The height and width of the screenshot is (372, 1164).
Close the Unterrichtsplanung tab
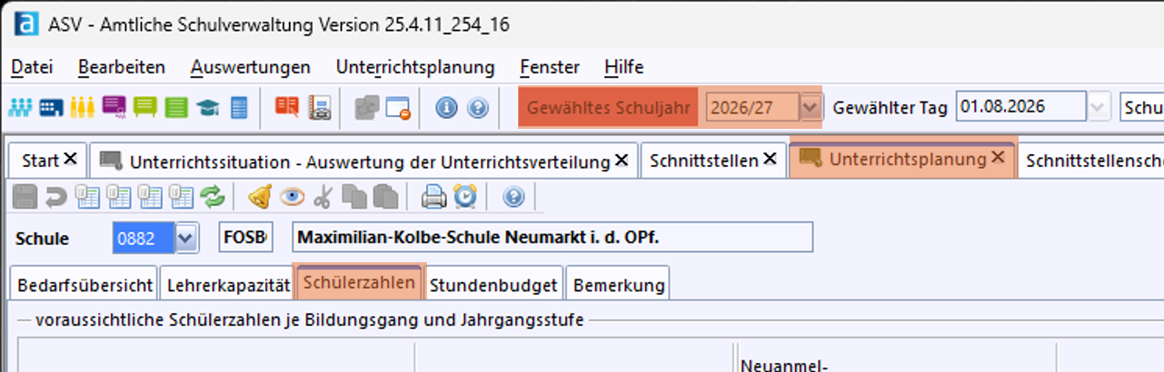click(x=998, y=159)
